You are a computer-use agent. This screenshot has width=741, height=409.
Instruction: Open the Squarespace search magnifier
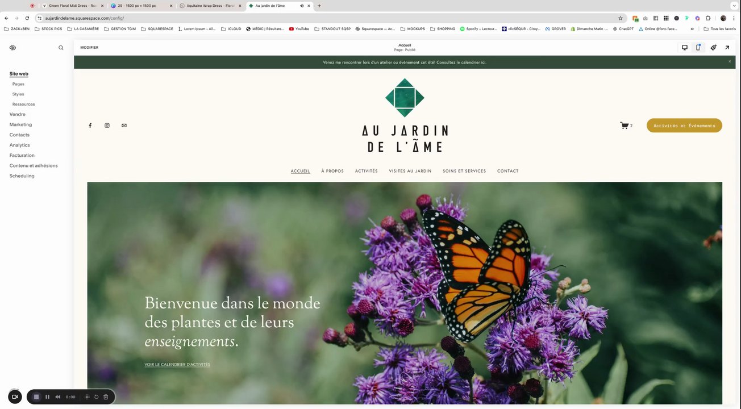[x=61, y=48]
